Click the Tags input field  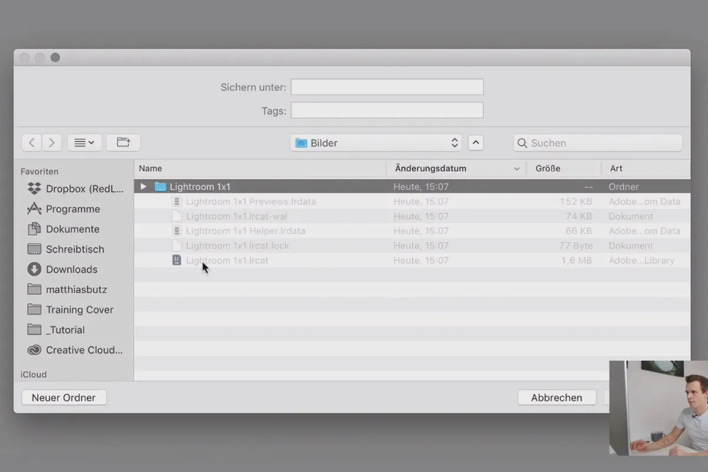click(x=387, y=110)
